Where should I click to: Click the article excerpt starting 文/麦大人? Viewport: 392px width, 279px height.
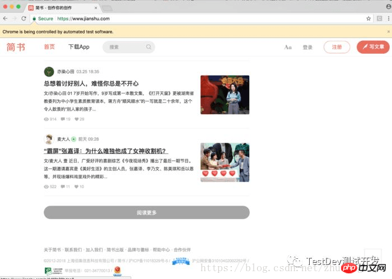tap(119, 169)
